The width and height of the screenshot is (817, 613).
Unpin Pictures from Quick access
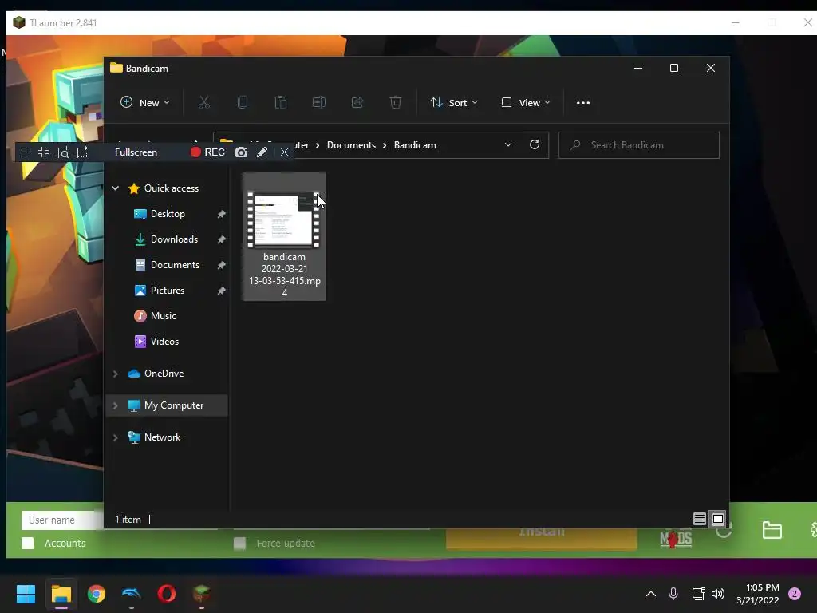222,291
